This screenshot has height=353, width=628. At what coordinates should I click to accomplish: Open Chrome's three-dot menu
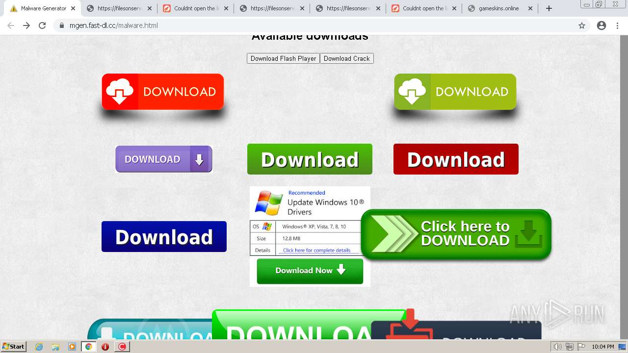(617, 25)
